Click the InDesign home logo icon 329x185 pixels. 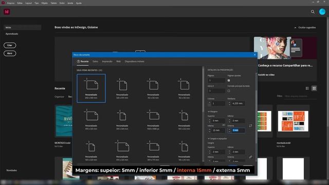[7, 12]
